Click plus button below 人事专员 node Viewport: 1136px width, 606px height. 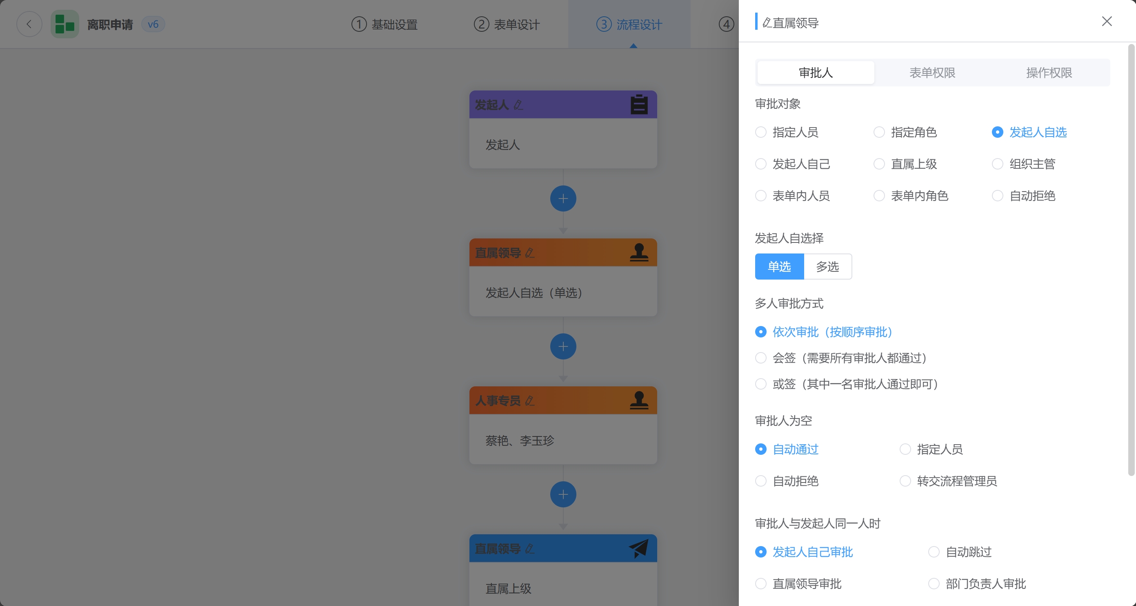[563, 495]
